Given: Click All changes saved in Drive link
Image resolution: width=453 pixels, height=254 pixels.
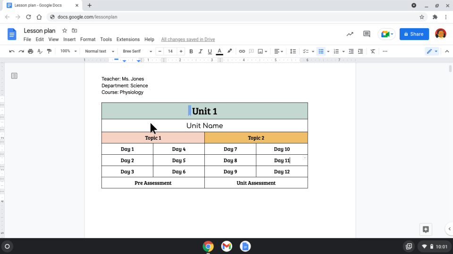Looking at the screenshot, I should (188, 40).
